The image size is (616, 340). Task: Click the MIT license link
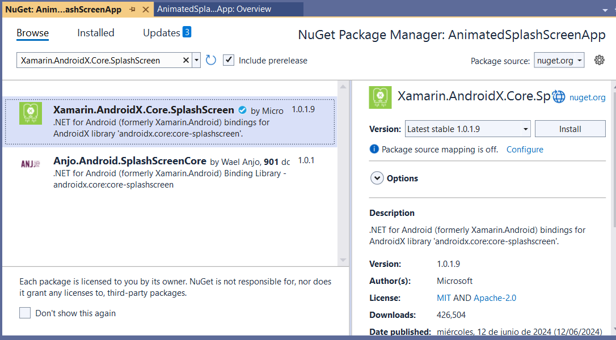(444, 298)
